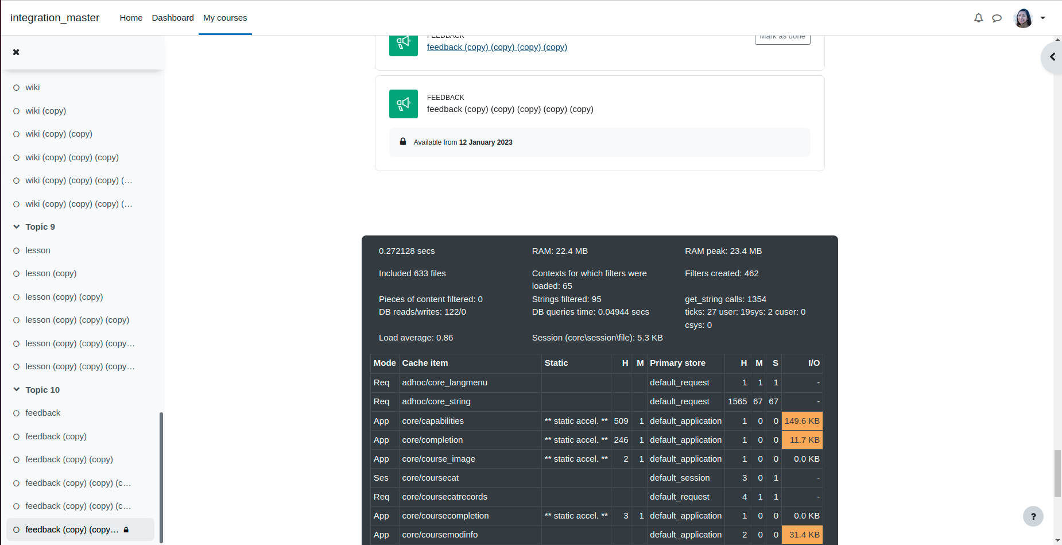Click the core/coursemodinfo cache item
The width and height of the screenshot is (1062, 545).
tap(440, 535)
